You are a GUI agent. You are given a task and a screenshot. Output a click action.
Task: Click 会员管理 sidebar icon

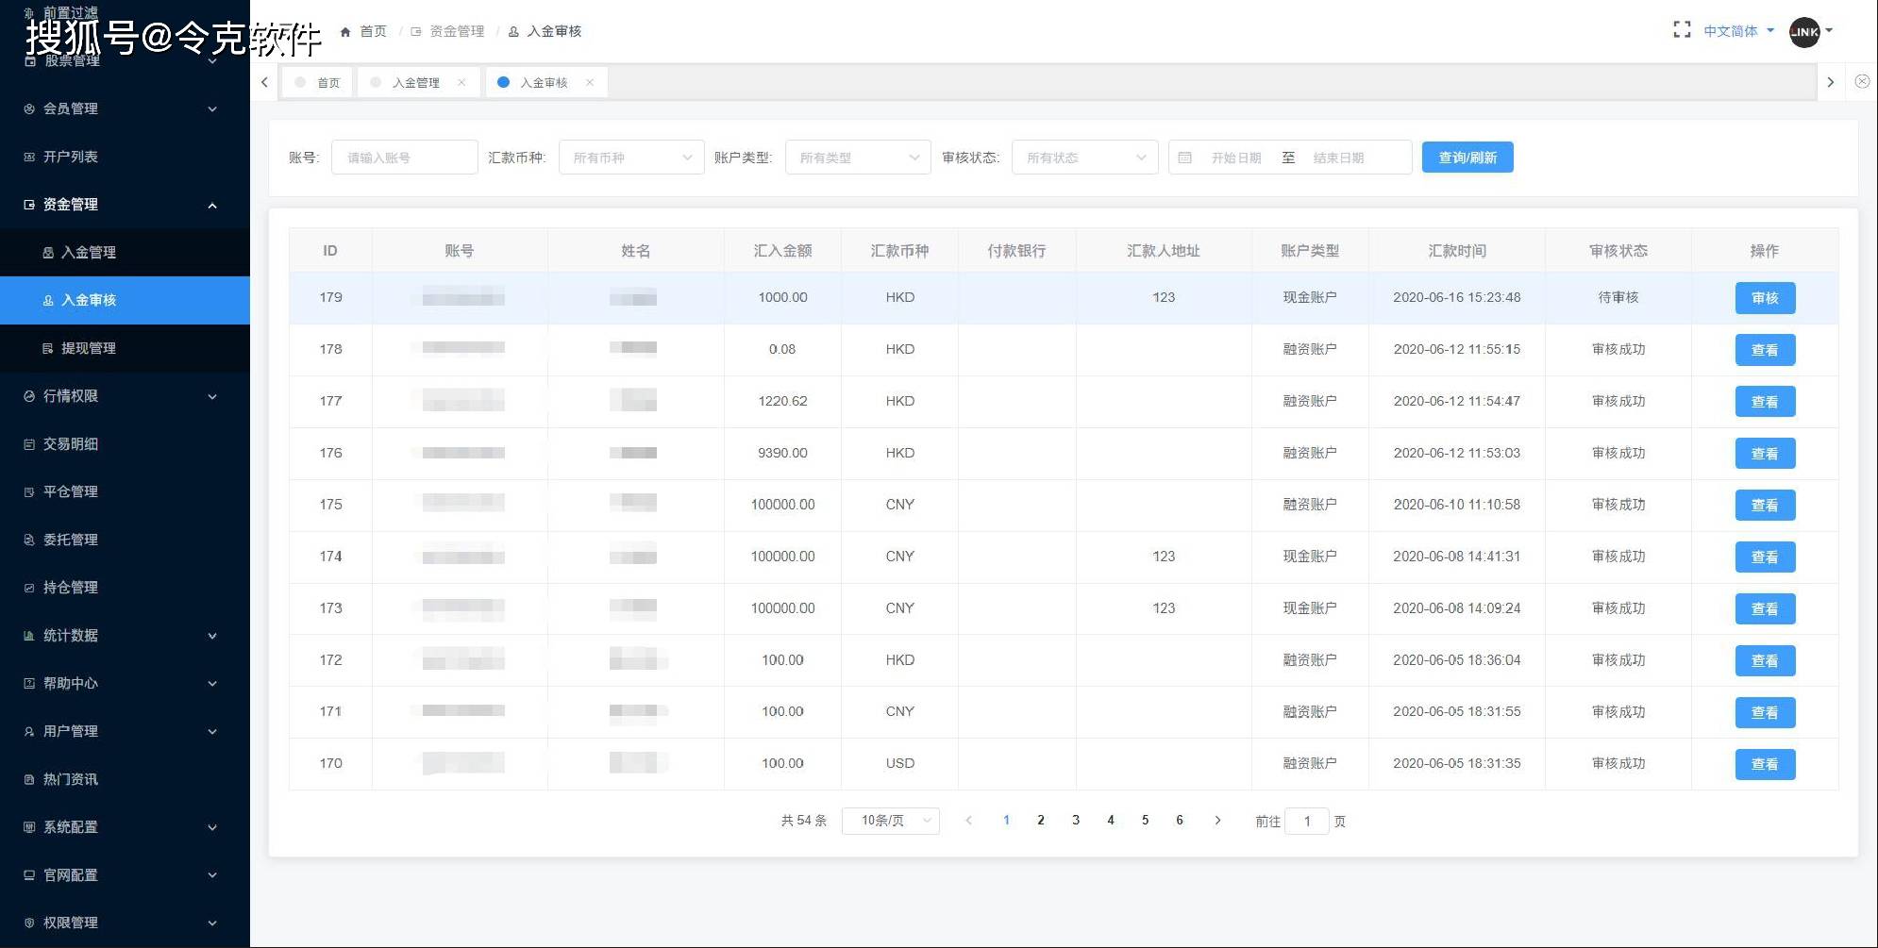(x=29, y=108)
